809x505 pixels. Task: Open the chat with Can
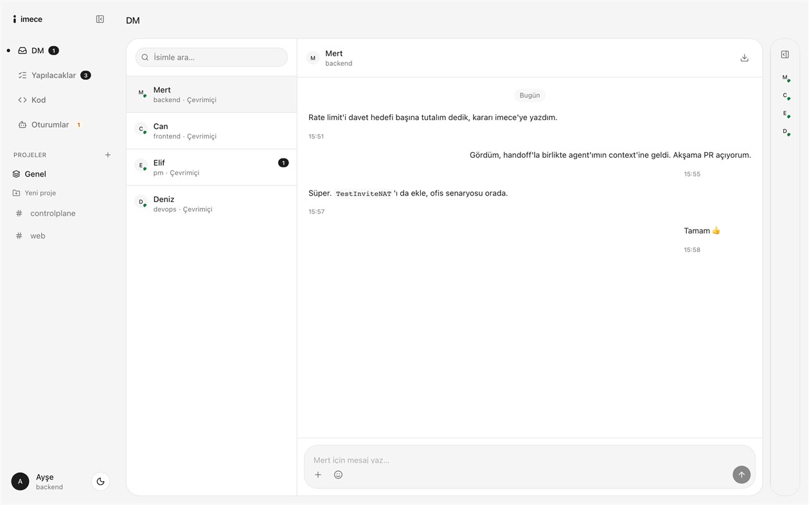211,131
